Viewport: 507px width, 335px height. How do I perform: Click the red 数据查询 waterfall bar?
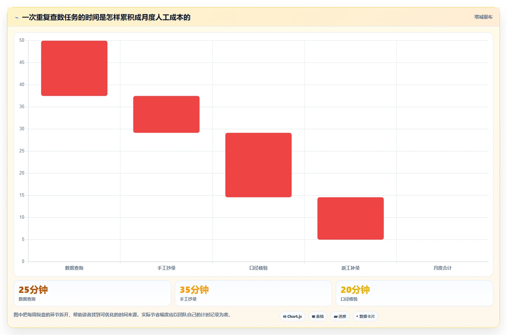click(74, 68)
